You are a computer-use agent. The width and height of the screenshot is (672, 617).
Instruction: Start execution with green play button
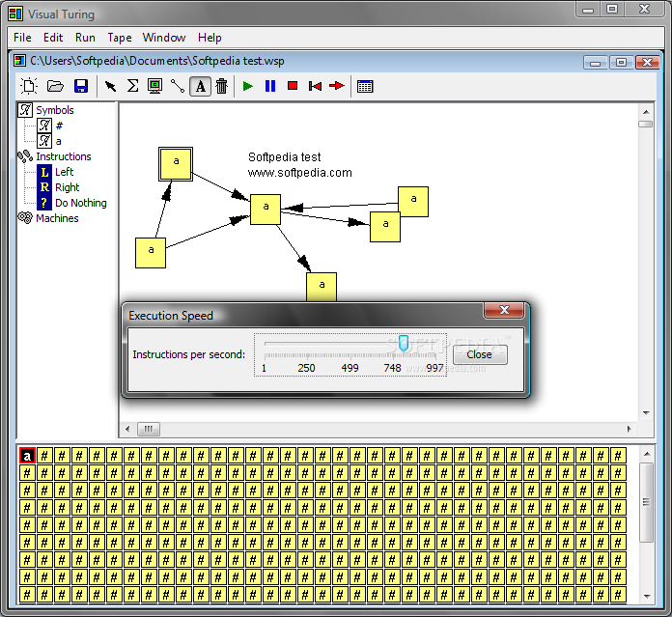click(248, 86)
